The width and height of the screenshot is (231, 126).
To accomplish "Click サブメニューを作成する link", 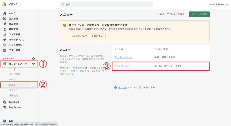I will (72, 68).
